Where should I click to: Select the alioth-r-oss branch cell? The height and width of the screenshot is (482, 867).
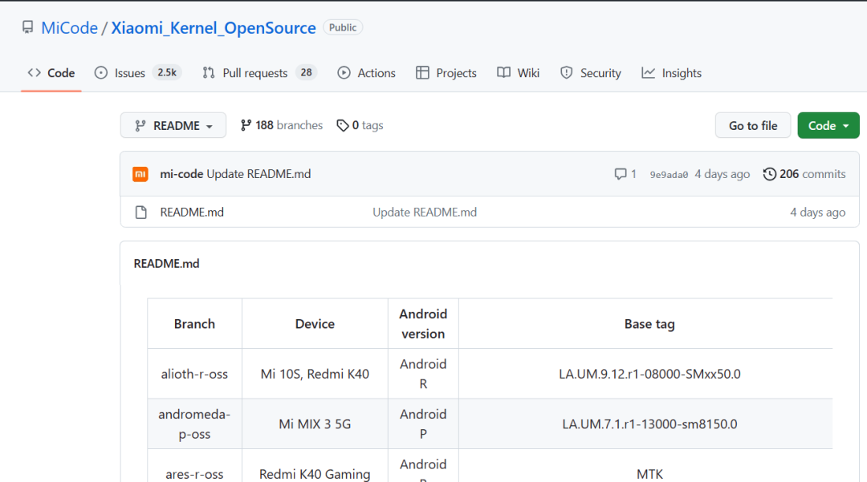pyautogui.click(x=194, y=374)
